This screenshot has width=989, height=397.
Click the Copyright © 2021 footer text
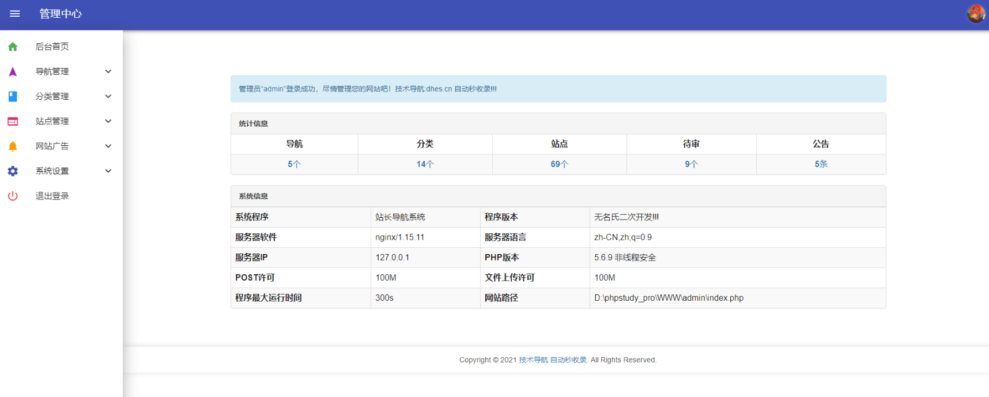pyautogui.click(x=488, y=360)
